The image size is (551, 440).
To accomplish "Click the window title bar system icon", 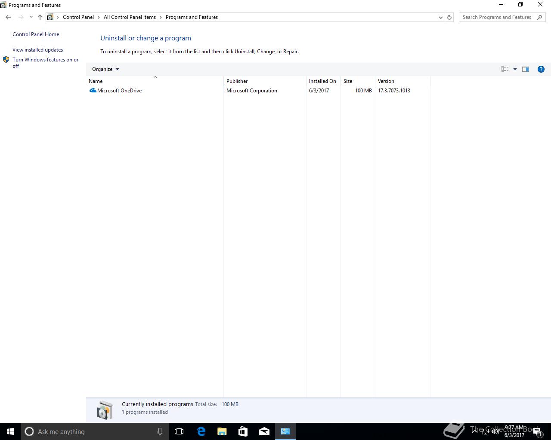I will coord(3,5).
